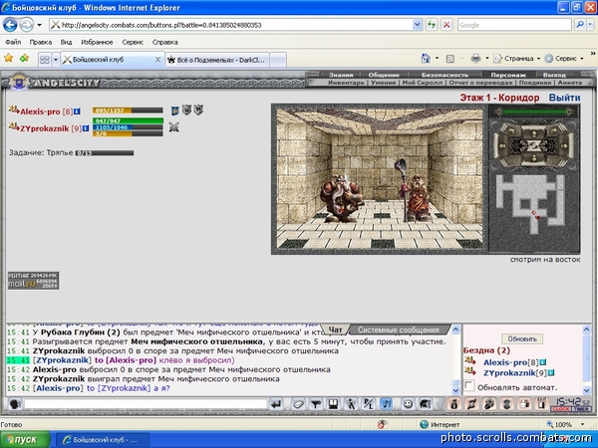Click the crossed swords icon beside ZYprokaznik
Screen dimensions: 598x448
173,127
